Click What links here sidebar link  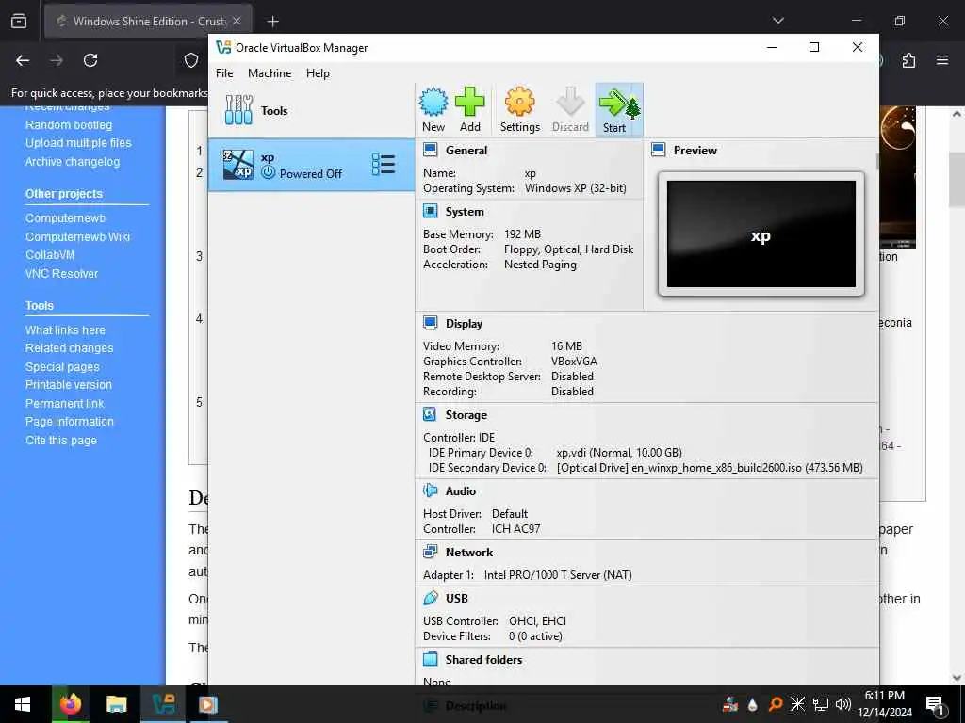(65, 330)
